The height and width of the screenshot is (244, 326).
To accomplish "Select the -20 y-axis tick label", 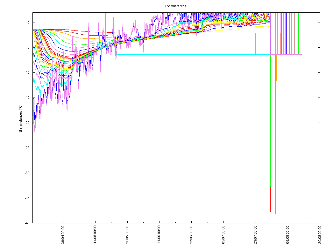I will [x=27, y=123].
